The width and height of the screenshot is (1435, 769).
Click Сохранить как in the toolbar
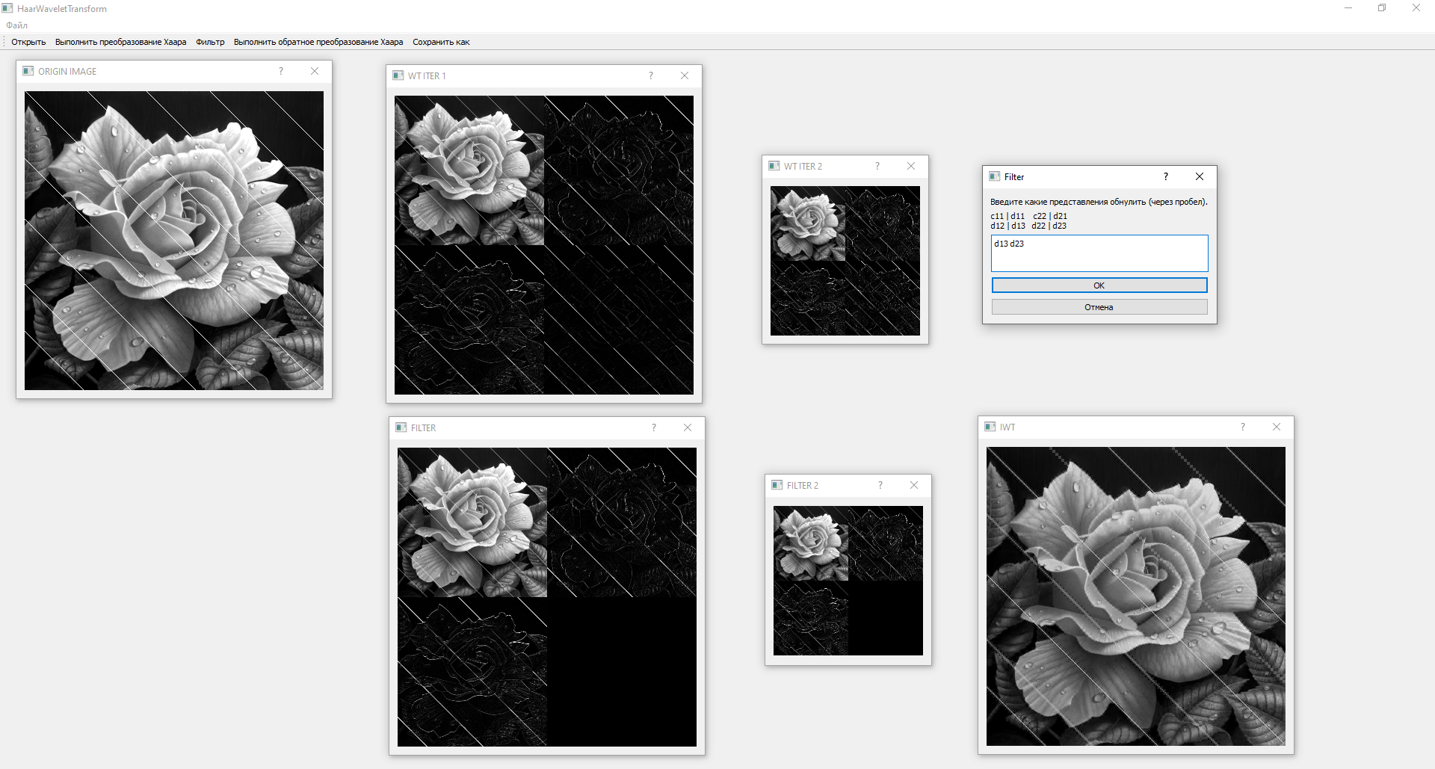441,42
